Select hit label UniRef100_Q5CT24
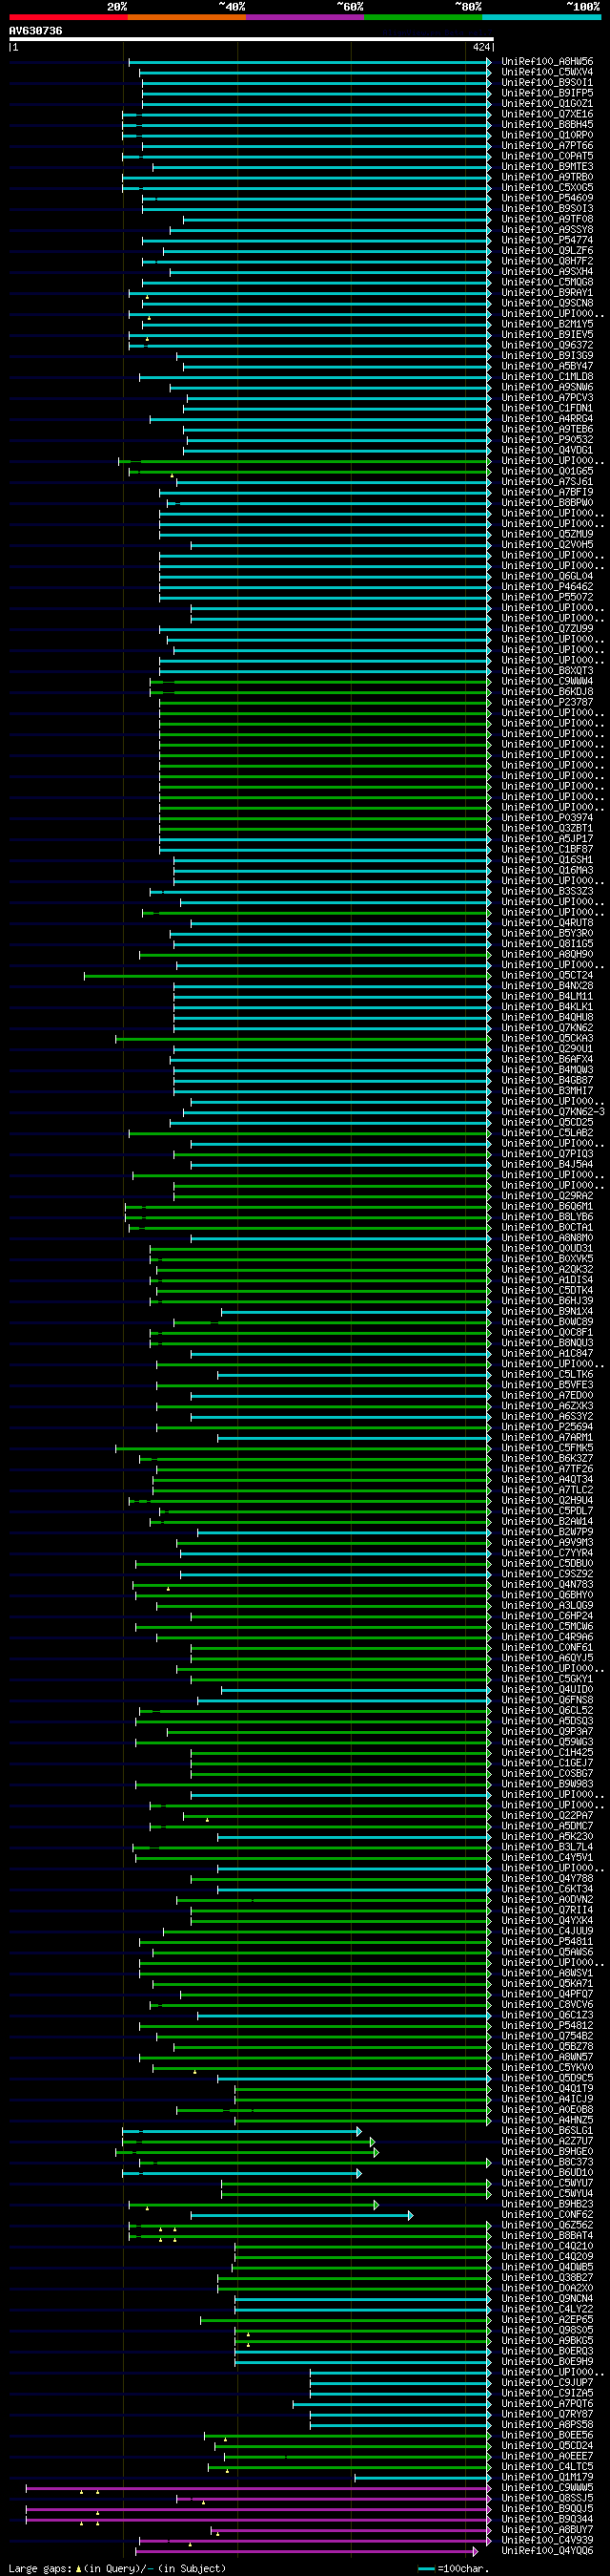The image size is (610, 2576). click(547, 975)
